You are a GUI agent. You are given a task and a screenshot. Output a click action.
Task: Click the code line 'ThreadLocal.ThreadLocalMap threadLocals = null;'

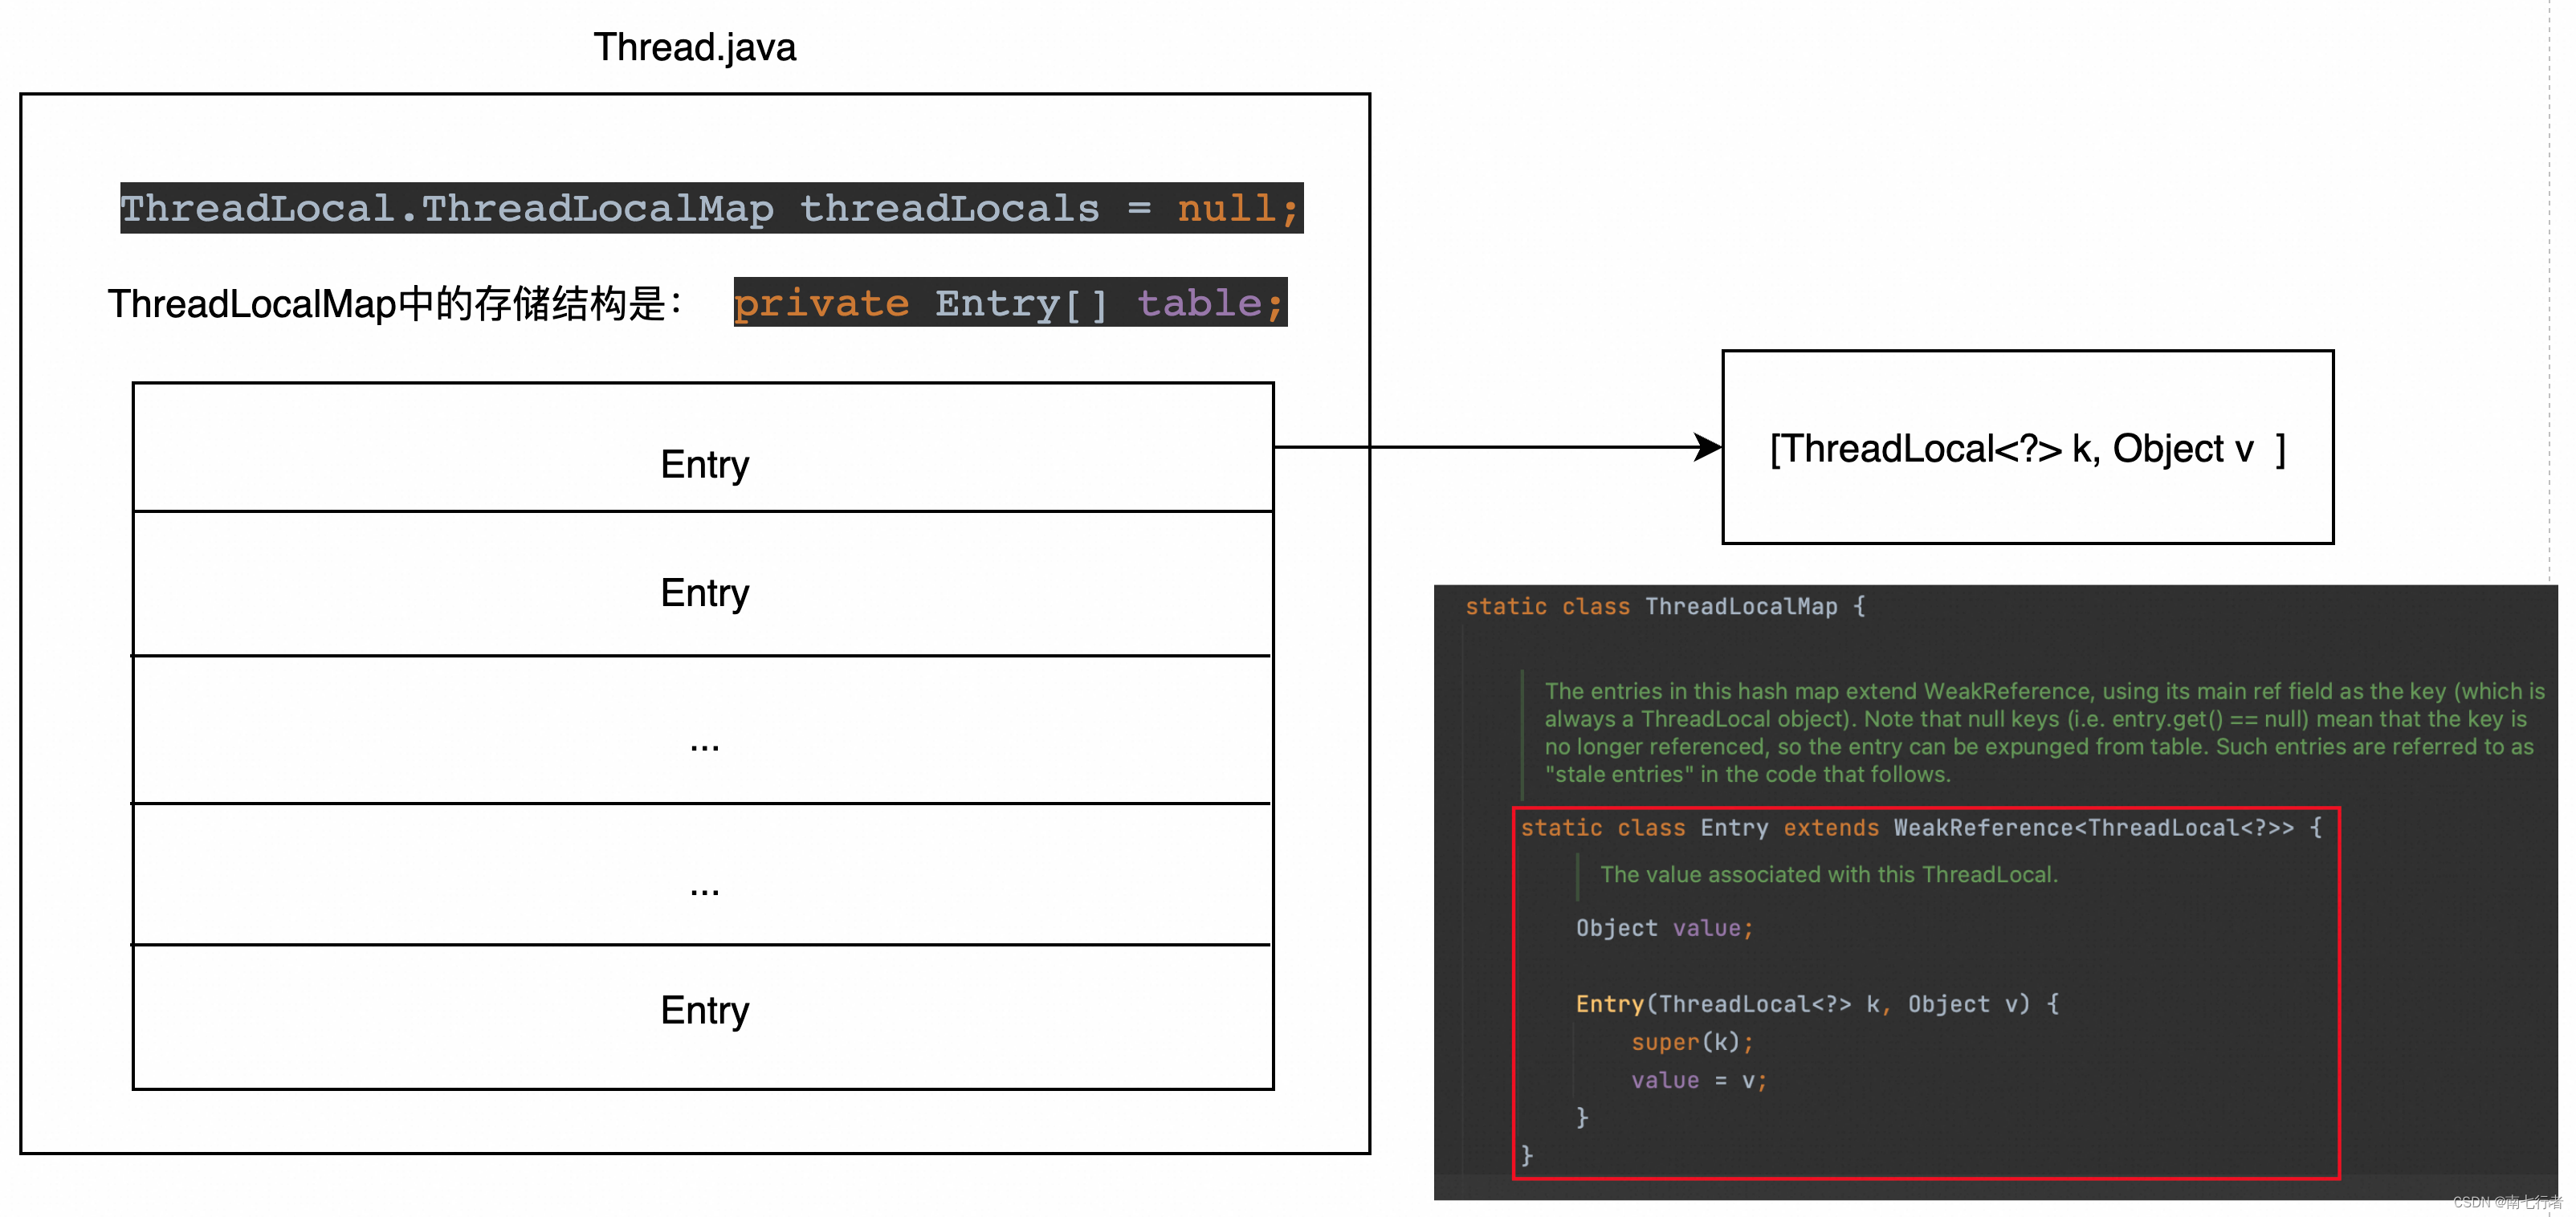click(x=711, y=208)
